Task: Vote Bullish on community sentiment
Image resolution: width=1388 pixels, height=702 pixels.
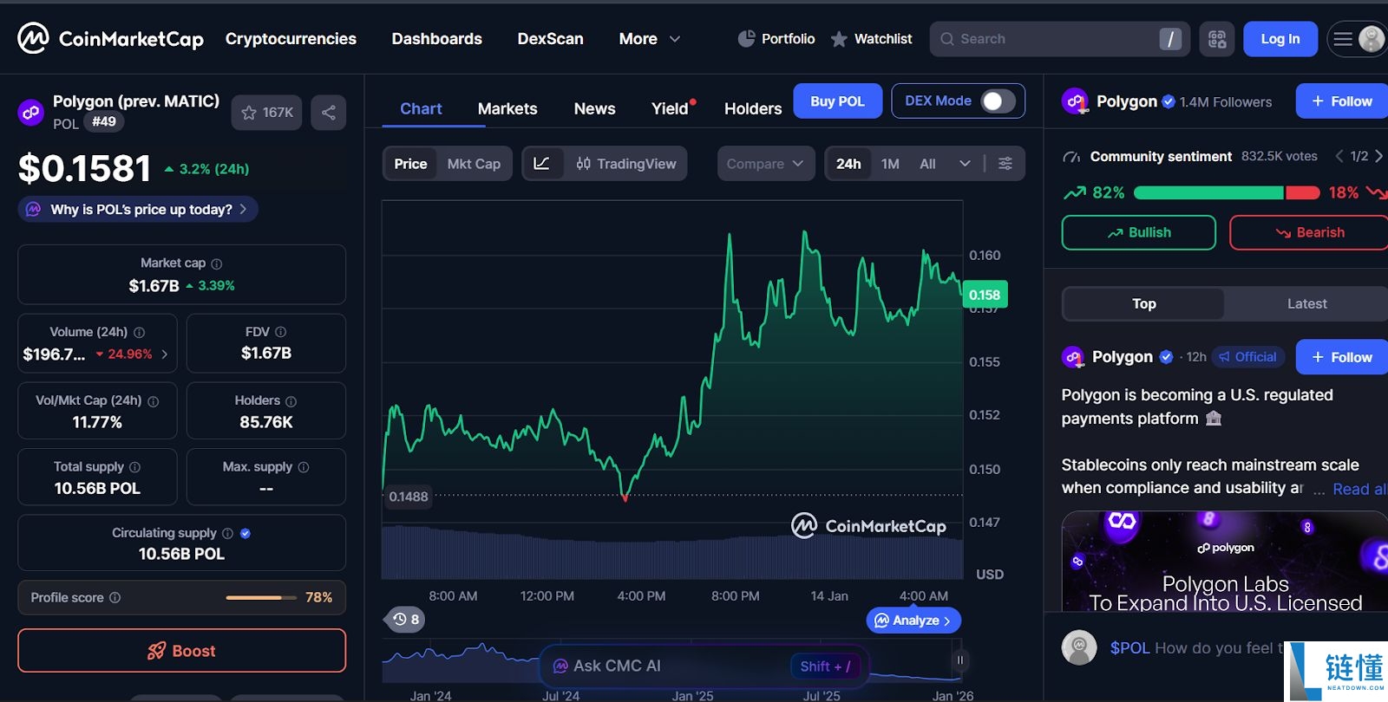Action: [1139, 232]
